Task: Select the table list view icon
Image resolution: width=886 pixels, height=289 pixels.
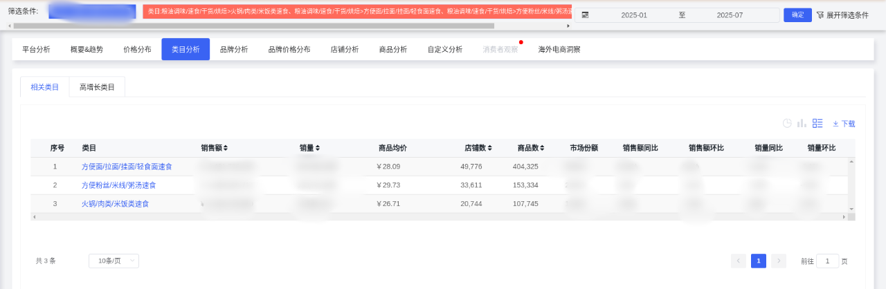Action: pos(817,123)
